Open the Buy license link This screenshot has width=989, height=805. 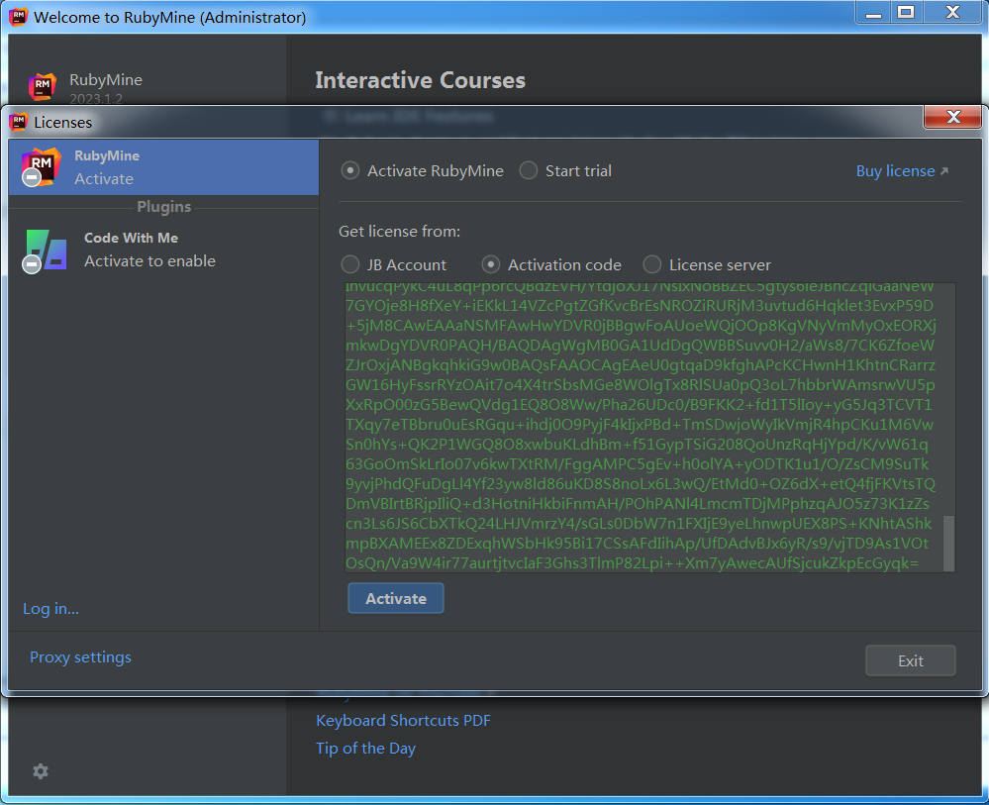[x=895, y=171]
